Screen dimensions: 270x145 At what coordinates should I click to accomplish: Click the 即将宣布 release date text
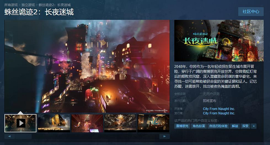click(209, 101)
